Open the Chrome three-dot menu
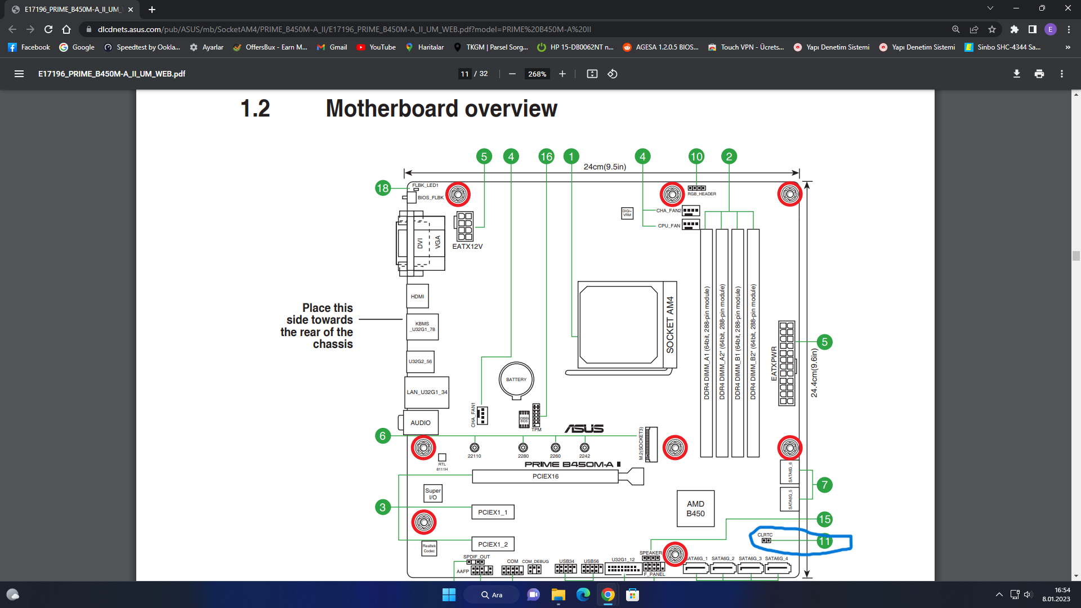Image resolution: width=1081 pixels, height=608 pixels. click(x=1069, y=29)
